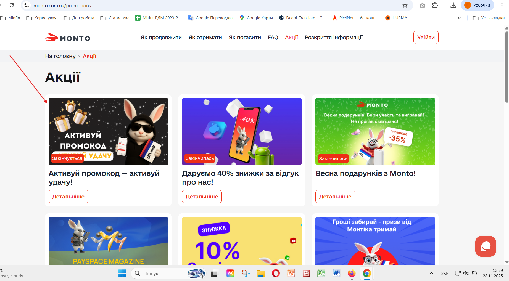Click the page vertical scrollbar thumb
Image resolution: width=509 pixels, height=281 pixels.
(507, 67)
